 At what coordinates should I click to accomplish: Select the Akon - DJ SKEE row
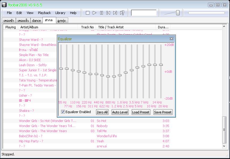click(x=30, y=60)
